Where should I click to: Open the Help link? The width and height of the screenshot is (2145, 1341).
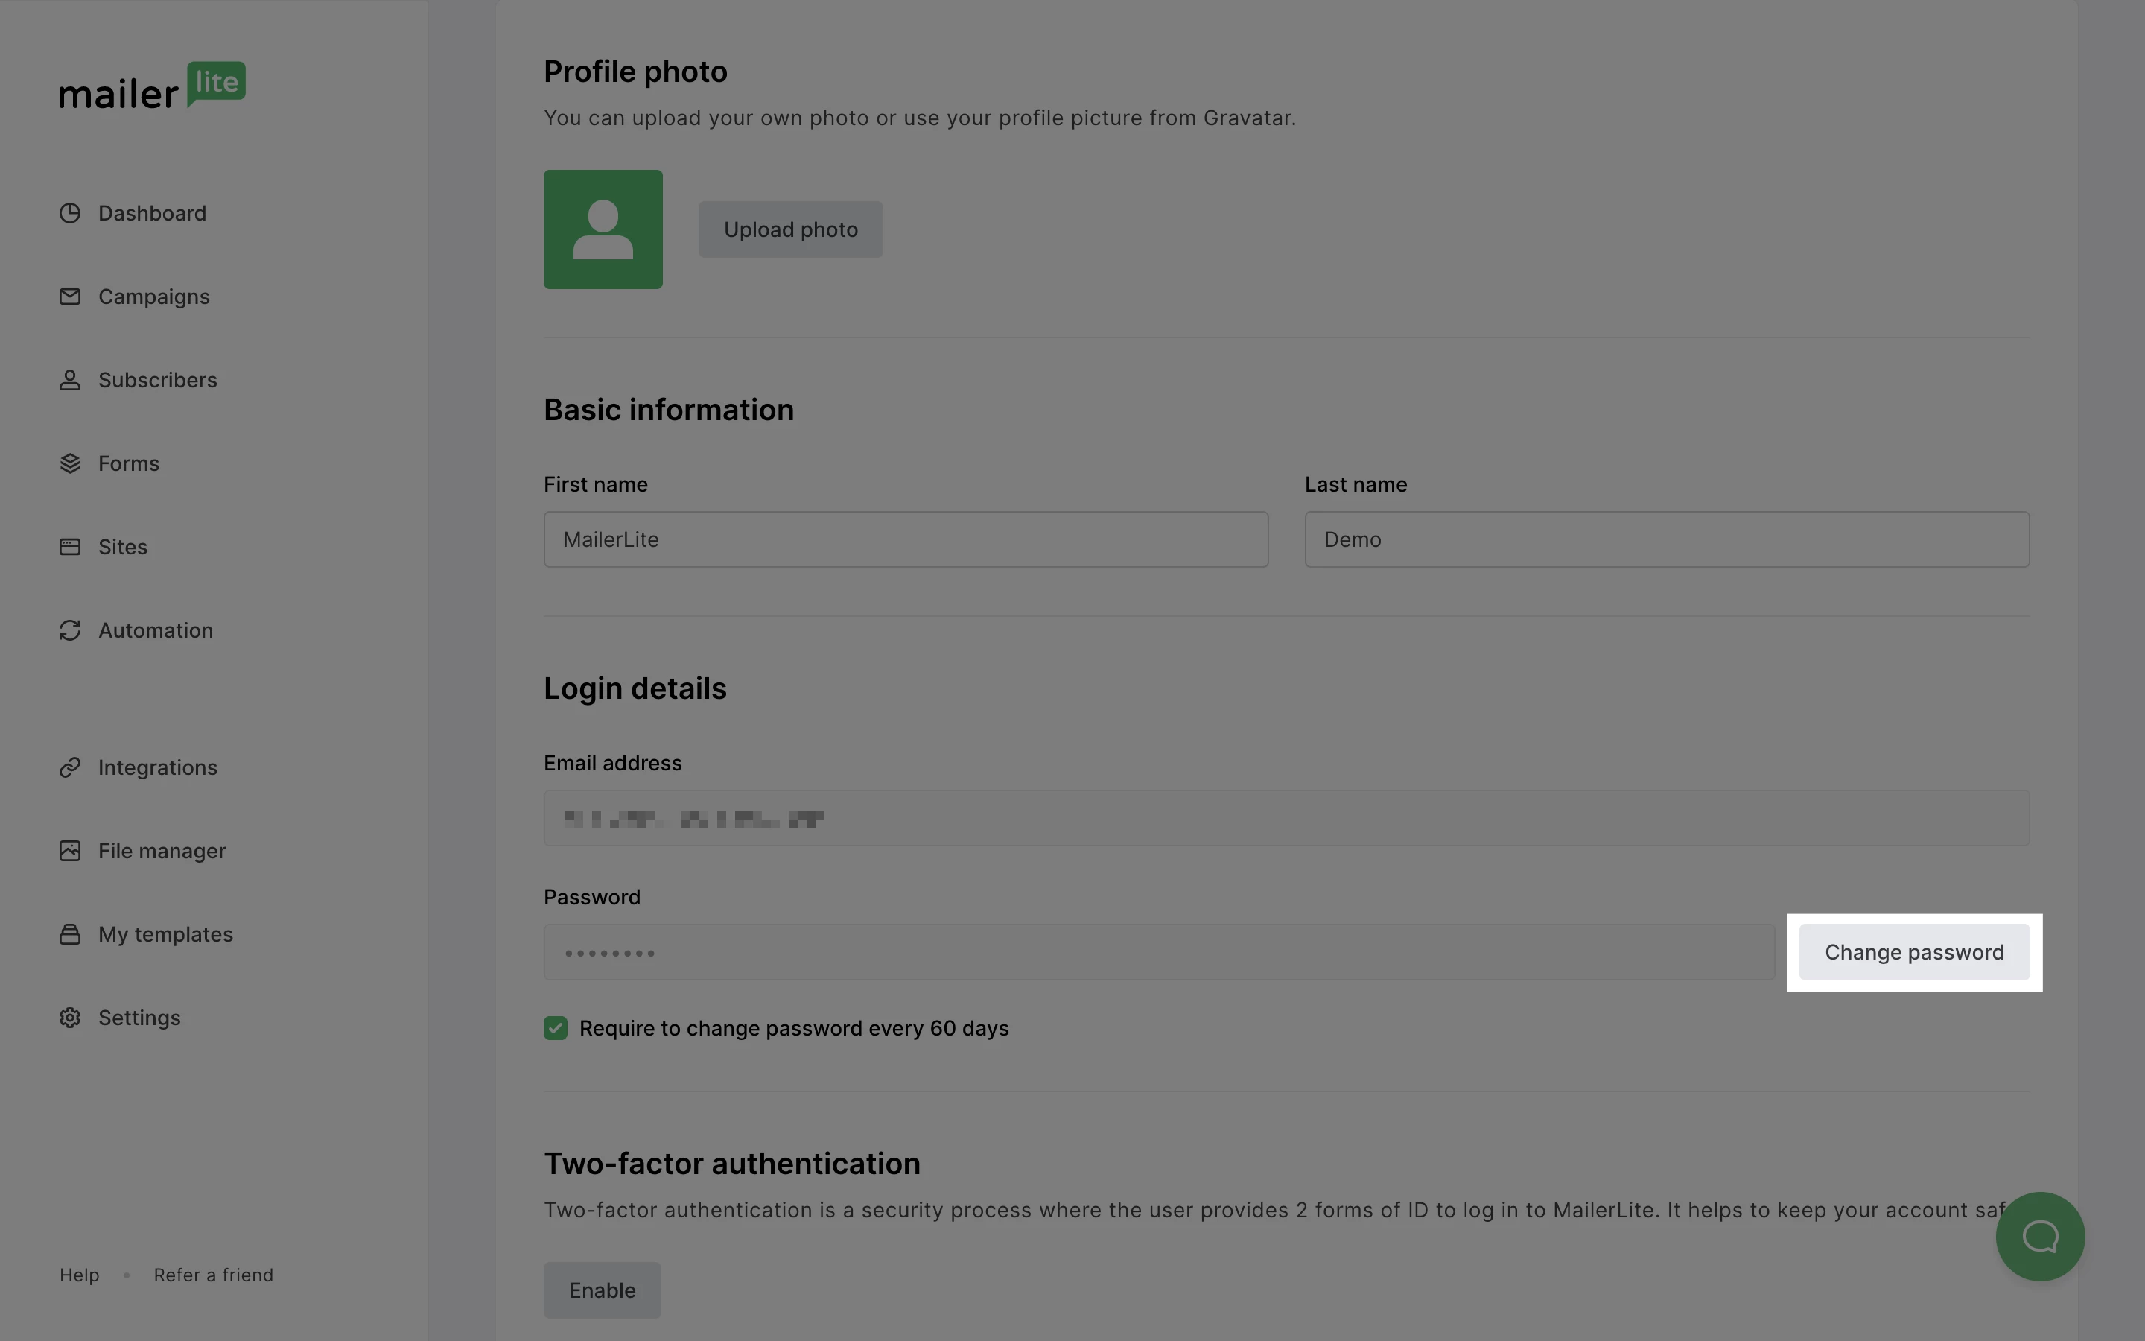[79, 1275]
